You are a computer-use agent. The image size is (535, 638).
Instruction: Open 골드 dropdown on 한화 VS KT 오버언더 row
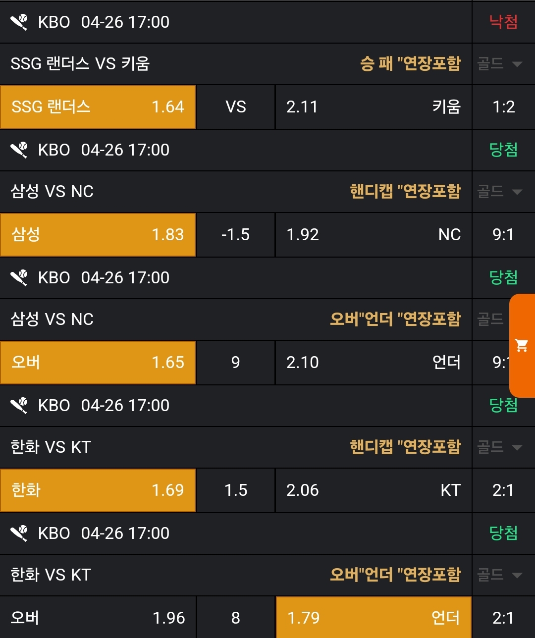coord(500,575)
